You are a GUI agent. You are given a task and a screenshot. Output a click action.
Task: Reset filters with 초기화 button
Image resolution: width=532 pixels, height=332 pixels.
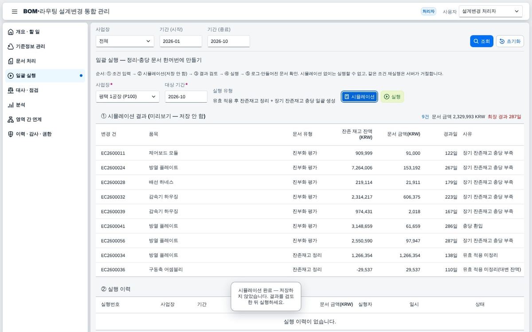coord(510,41)
